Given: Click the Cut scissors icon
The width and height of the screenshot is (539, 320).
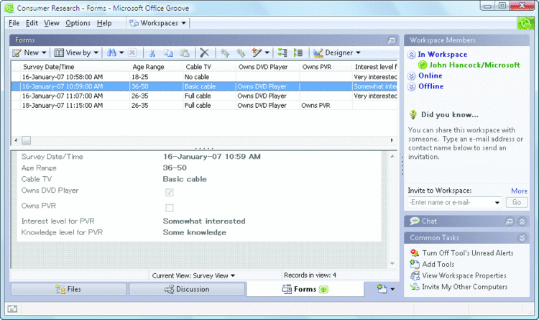Looking at the screenshot, I should pyautogui.click(x=152, y=52).
